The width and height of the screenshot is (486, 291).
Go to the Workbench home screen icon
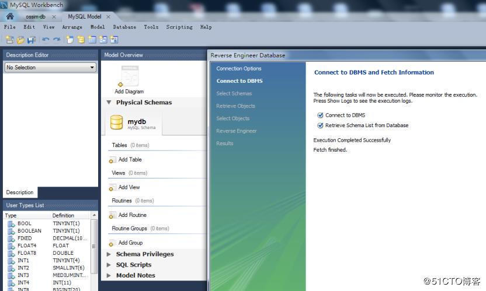pos(10,16)
